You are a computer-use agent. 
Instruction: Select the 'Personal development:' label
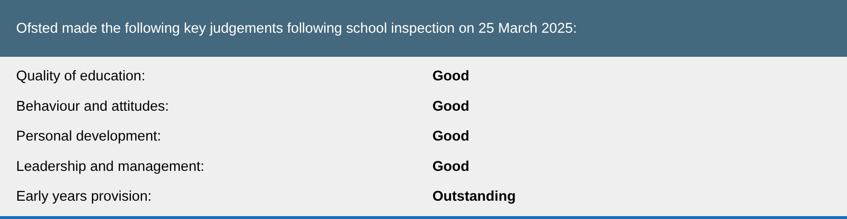pyautogui.click(x=89, y=136)
